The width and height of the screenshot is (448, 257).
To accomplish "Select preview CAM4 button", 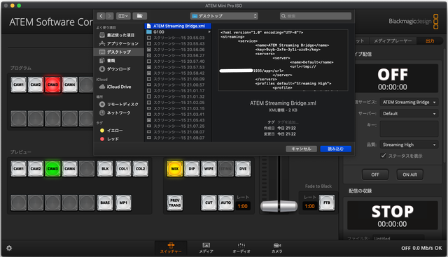I will pyautogui.click(x=70, y=169).
